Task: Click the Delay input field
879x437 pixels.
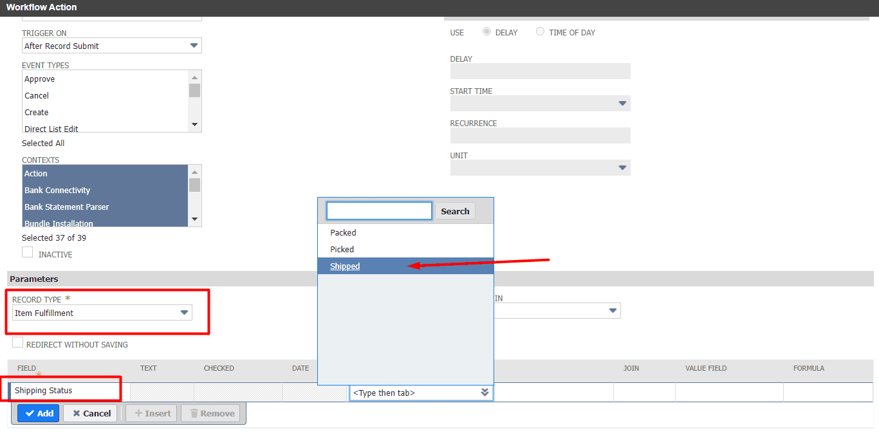Action: [541, 71]
